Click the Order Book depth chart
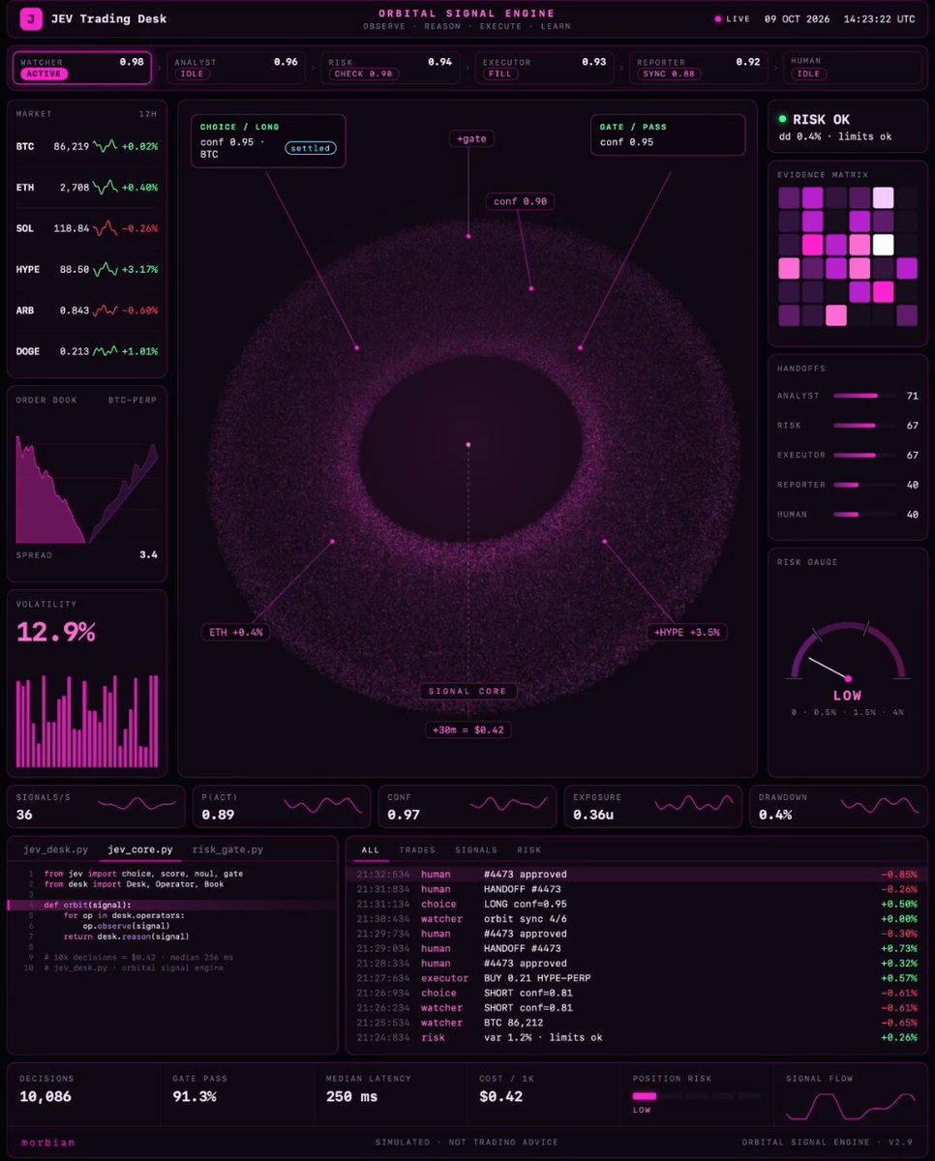935x1161 pixels. [86, 488]
